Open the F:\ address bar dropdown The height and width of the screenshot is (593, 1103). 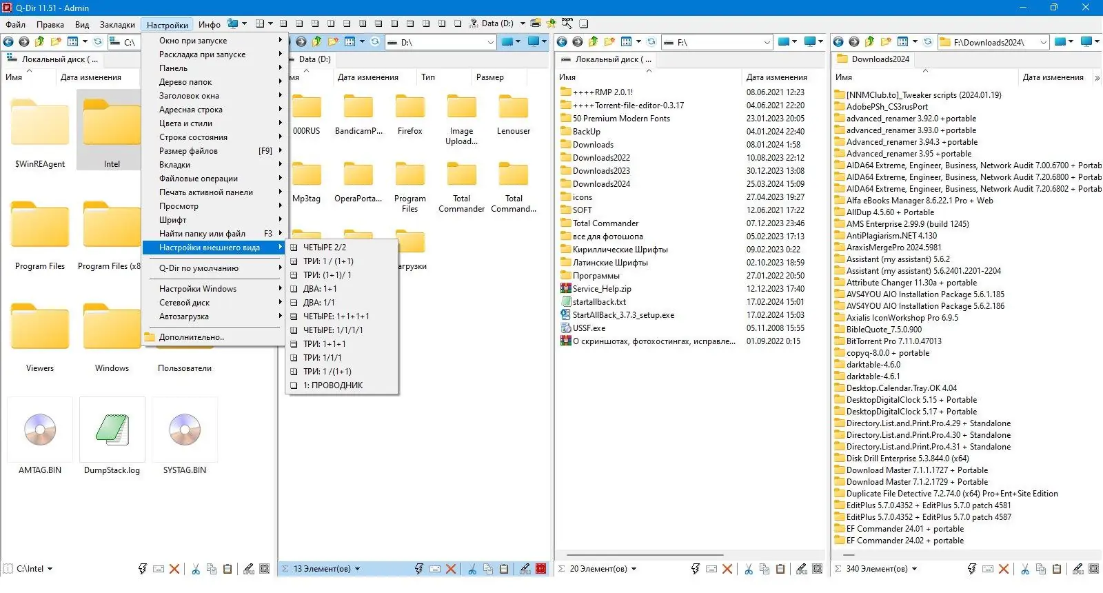click(x=767, y=42)
